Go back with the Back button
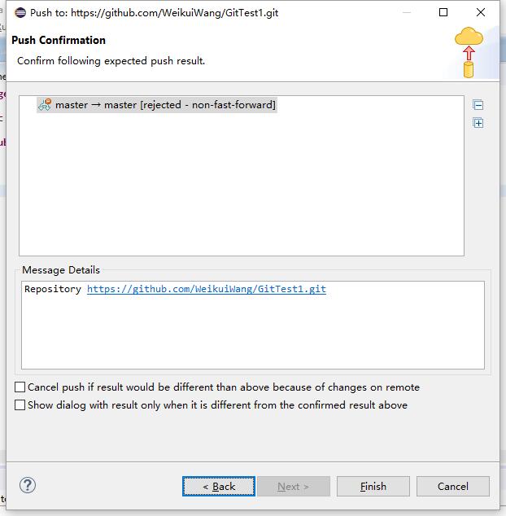 tap(219, 486)
